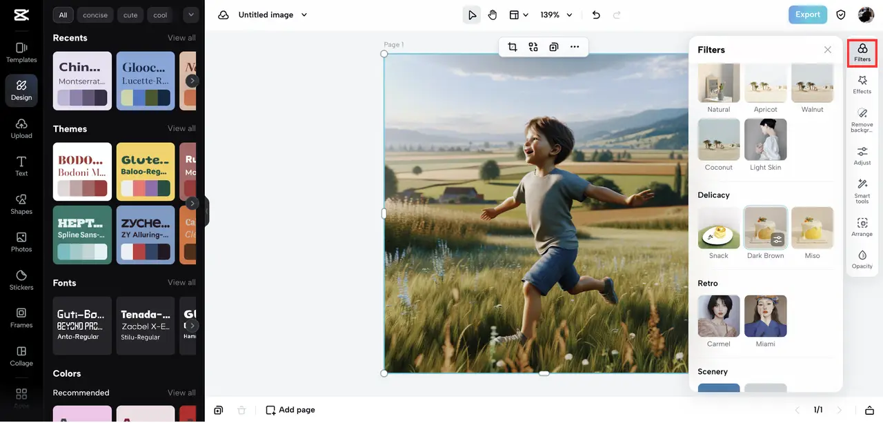Click the duplicate icon above image

click(x=554, y=47)
